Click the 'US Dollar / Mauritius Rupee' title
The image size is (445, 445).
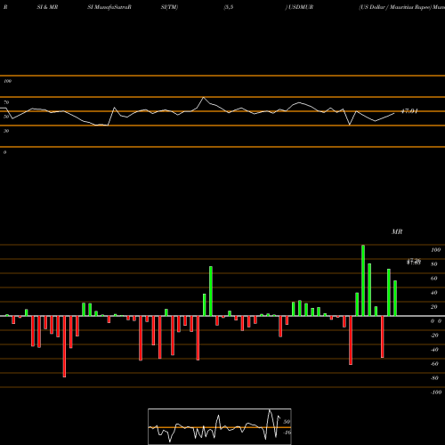pos(395,7)
